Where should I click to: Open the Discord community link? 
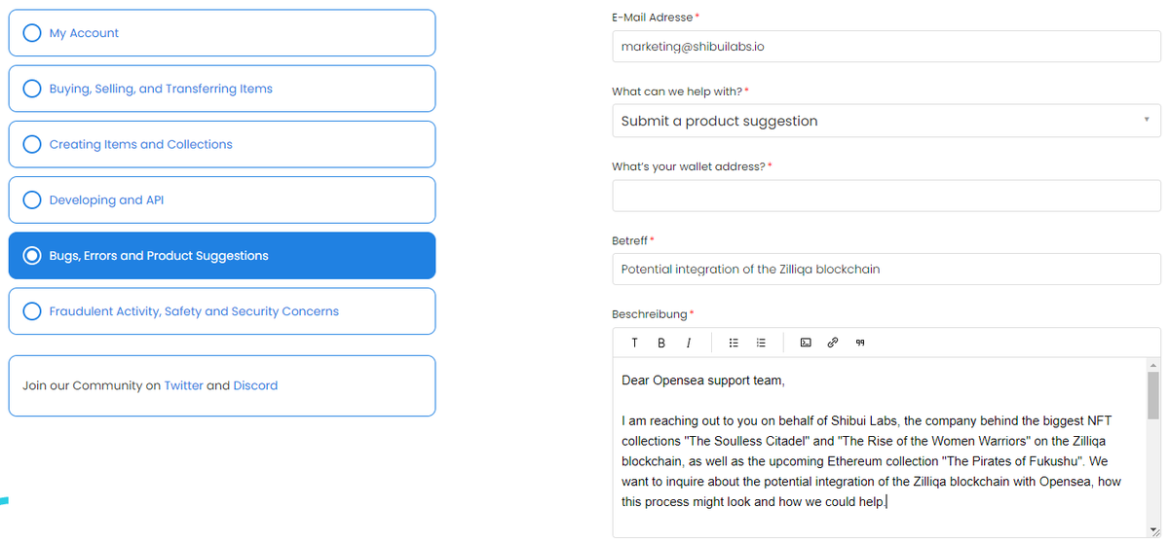(x=255, y=385)
